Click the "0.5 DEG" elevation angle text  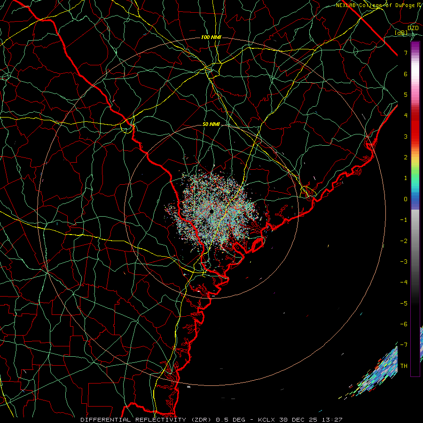230,420
